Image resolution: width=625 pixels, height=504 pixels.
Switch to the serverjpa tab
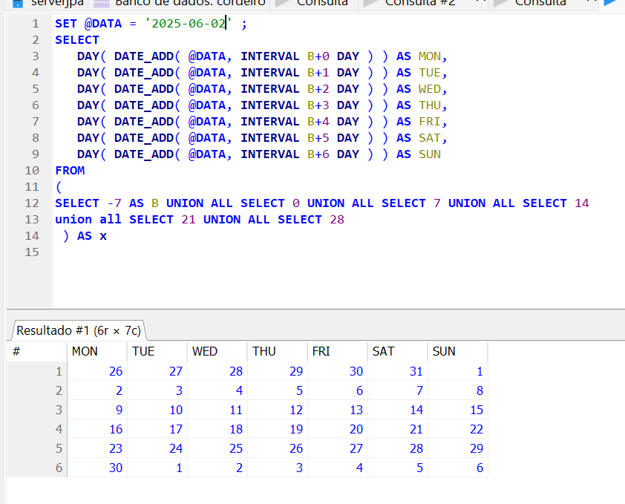[56, 3]
